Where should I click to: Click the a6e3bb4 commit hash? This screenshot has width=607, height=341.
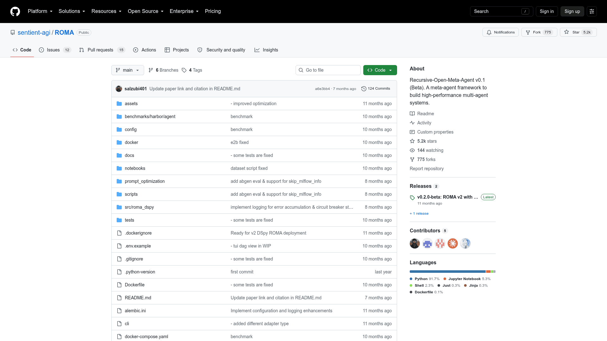[x=322, y=89]
